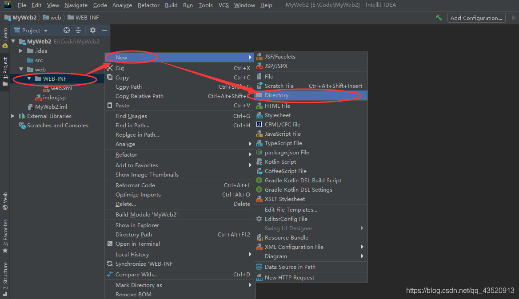Screen dimensions: 519x299
Task: Open the Structure tool window
Action: tap(5, 279)
